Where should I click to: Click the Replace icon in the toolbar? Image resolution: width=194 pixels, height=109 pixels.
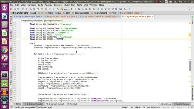(46, 9)
